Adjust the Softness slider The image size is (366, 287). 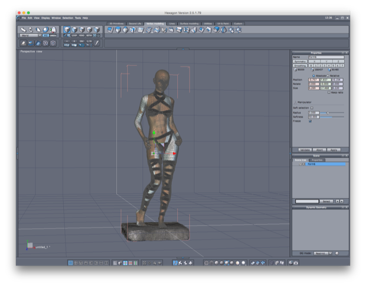click(332, 117)
